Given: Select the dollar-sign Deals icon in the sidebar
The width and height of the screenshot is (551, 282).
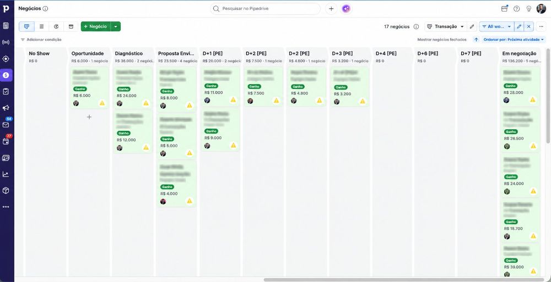Looking at the screenshot, I should coord(6,75).
